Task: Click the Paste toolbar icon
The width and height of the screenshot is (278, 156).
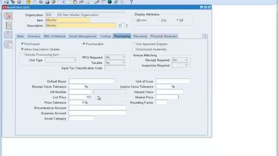Action: [x=75, y=2]
